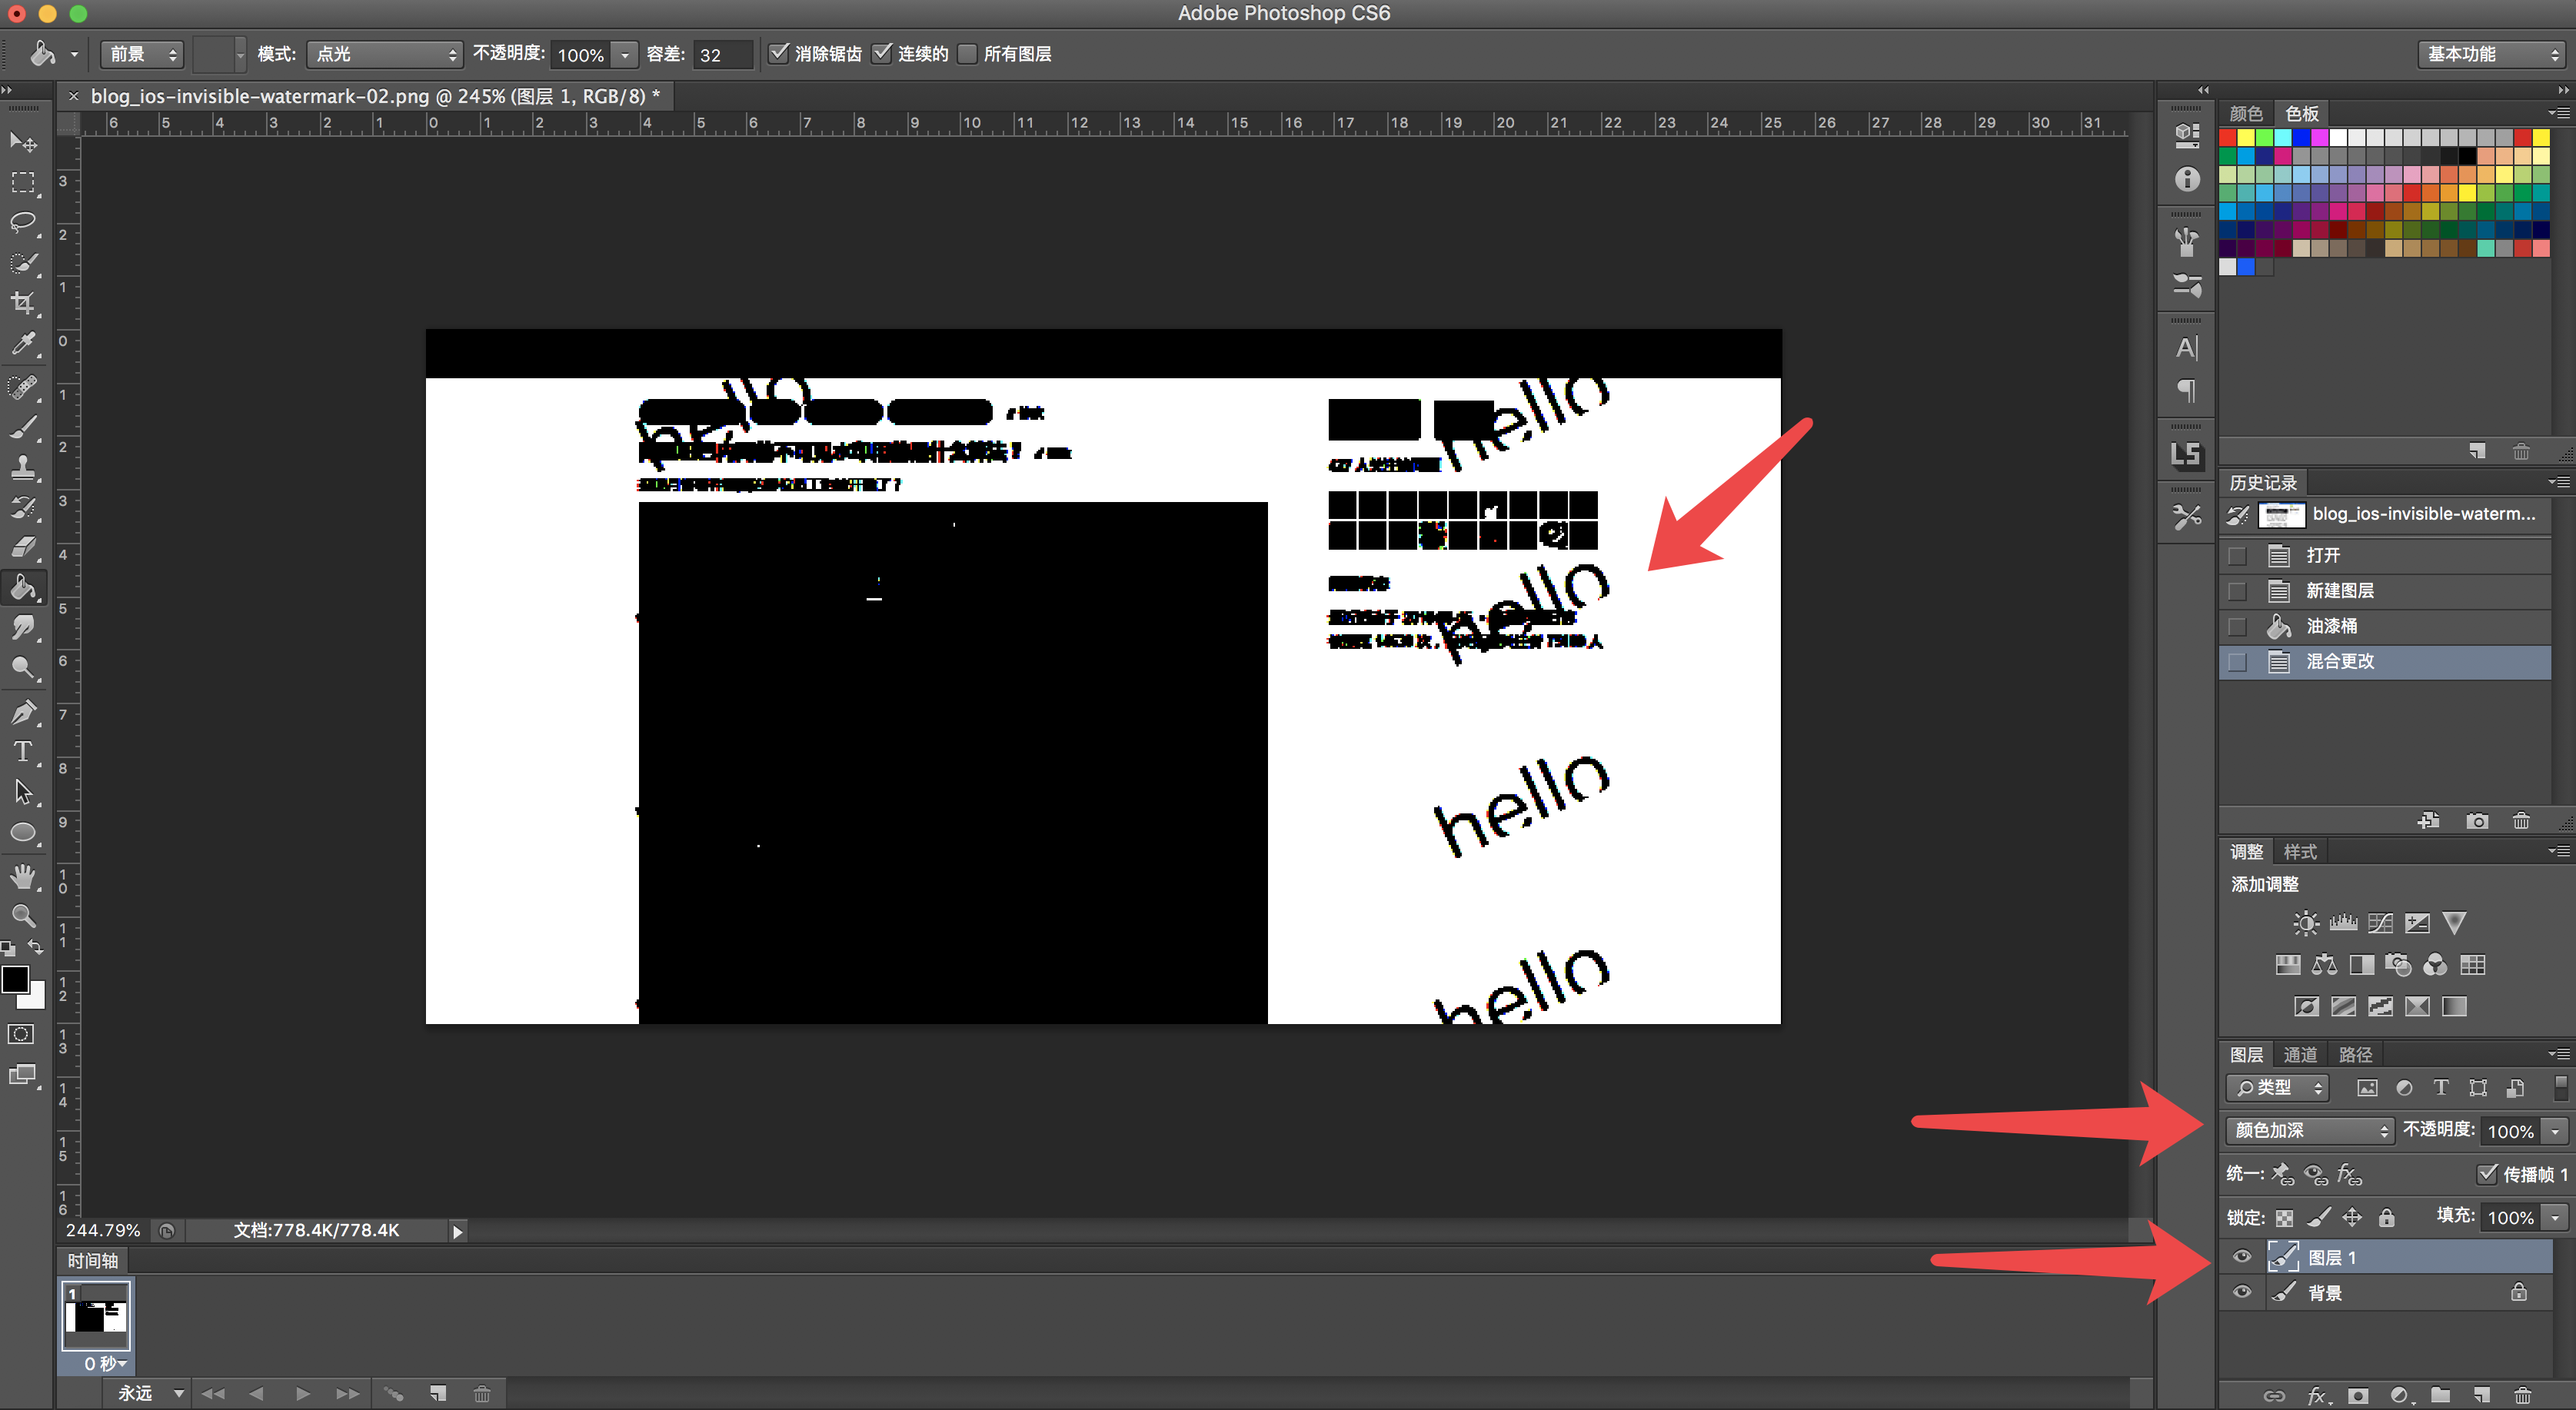The width and height of the screenshot is (2576, 1410).
Task: Uncheck the 消除锯齿 anti-alias checkbox
Action: click(779, 53)
